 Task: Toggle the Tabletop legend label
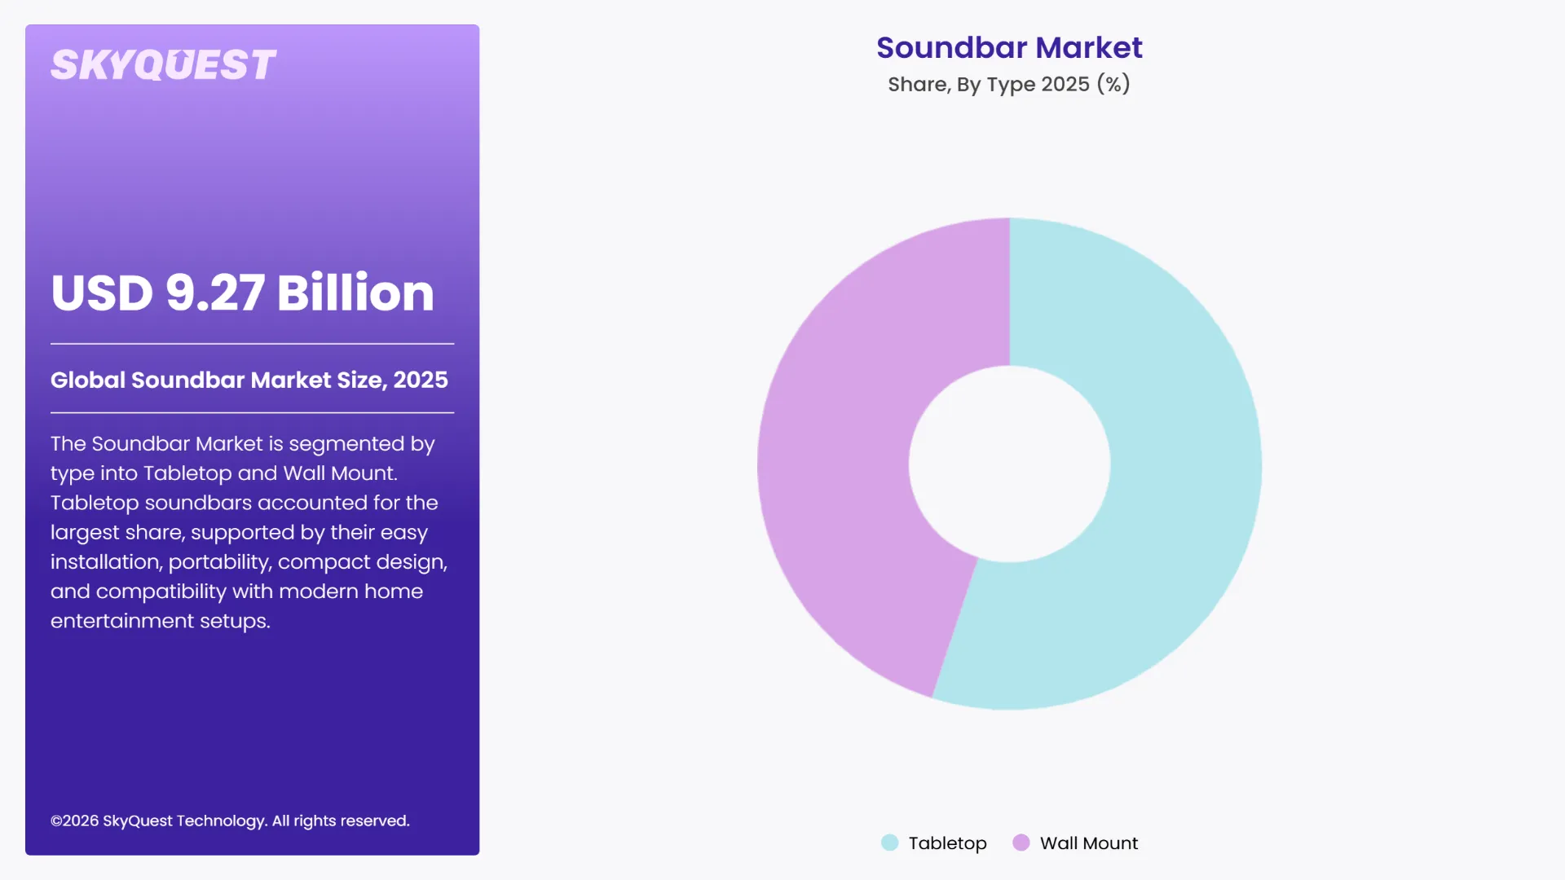pos(947,843)
